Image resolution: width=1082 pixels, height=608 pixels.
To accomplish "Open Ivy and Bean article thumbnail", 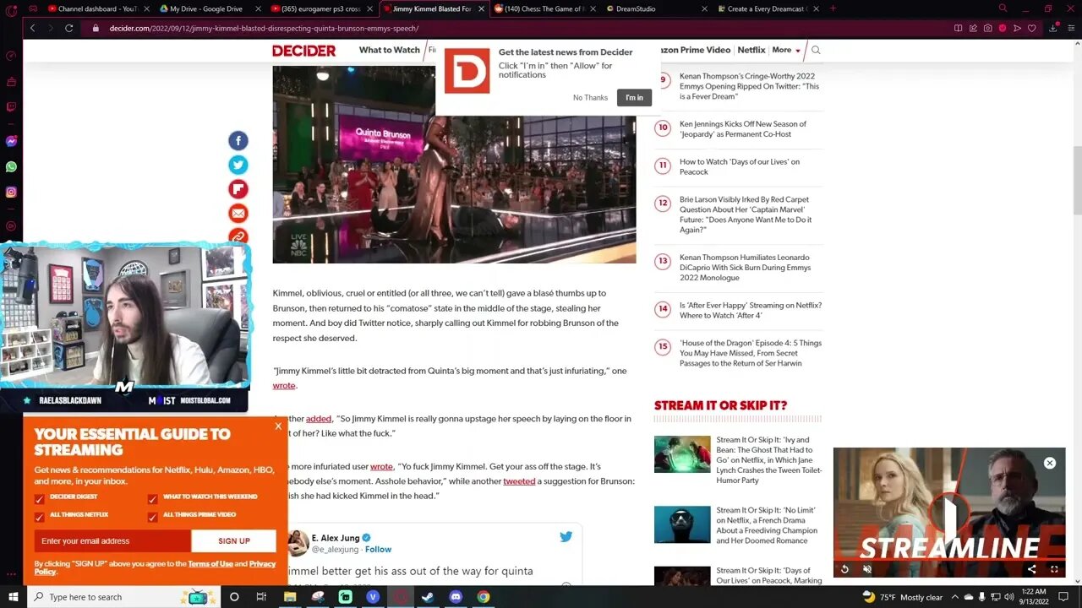I will (682, 454).
